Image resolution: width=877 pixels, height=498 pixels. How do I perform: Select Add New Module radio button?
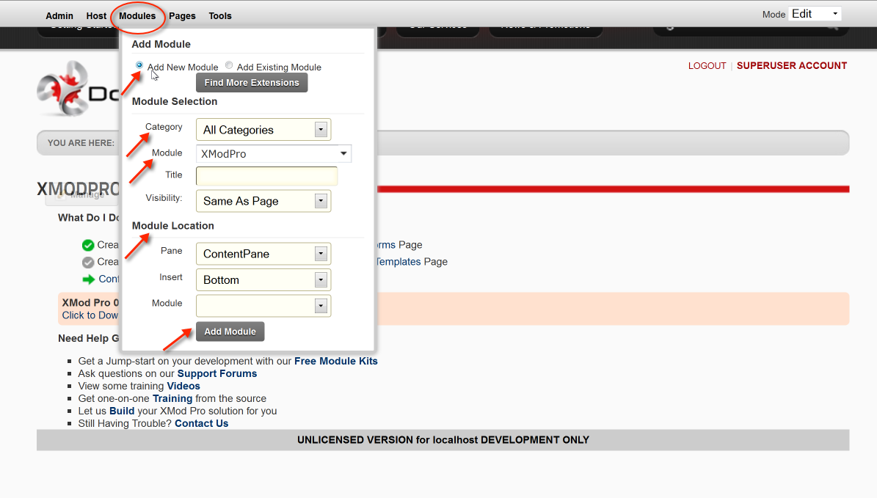point(139,65)
